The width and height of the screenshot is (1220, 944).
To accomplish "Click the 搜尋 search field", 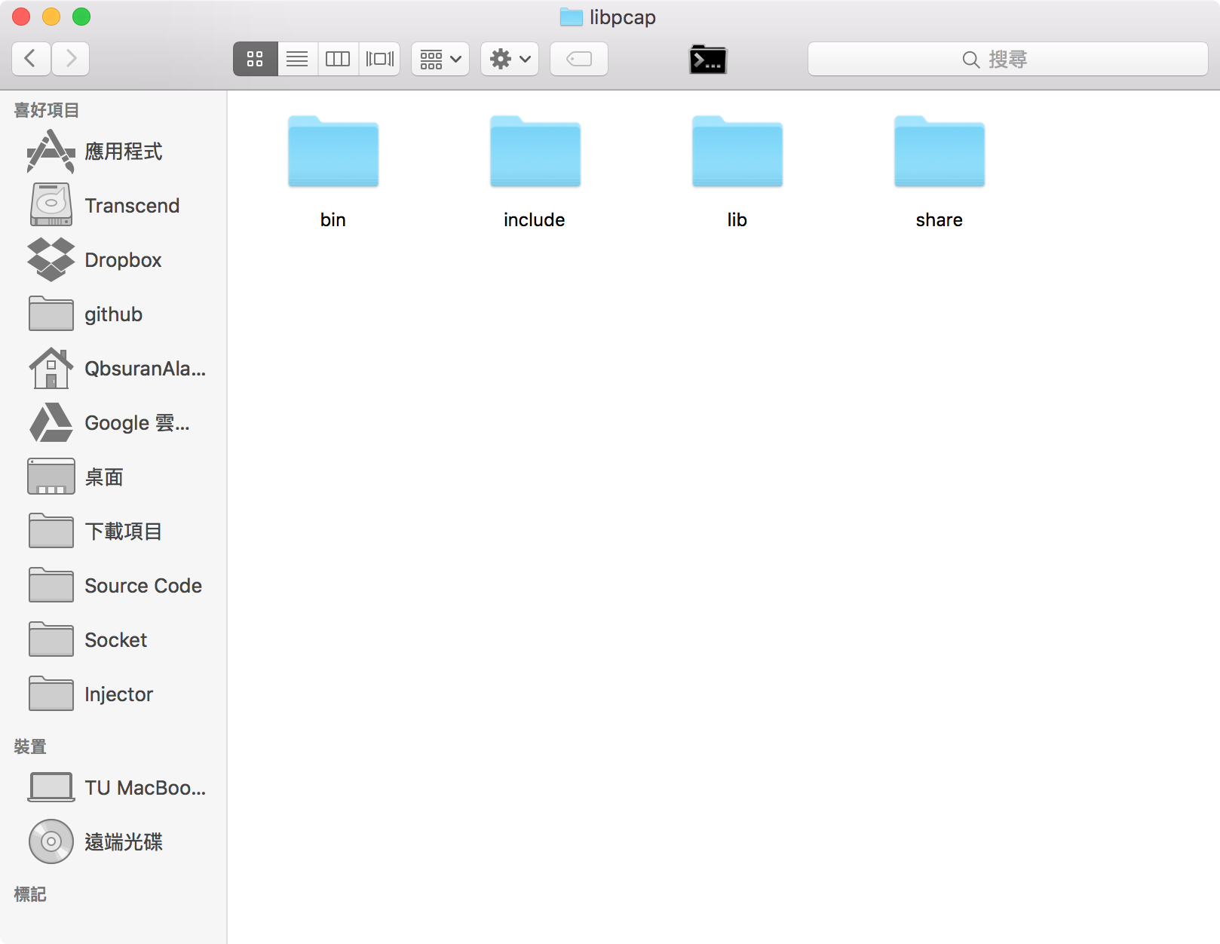I will 1007,59.
